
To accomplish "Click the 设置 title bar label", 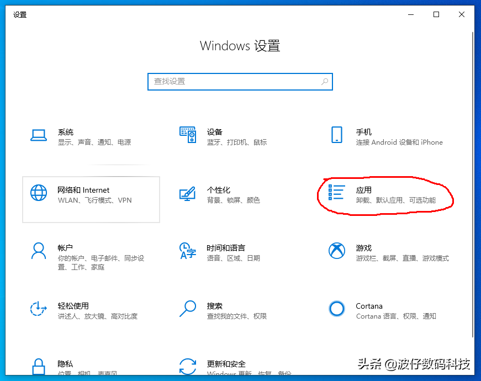I will (19, 15).
